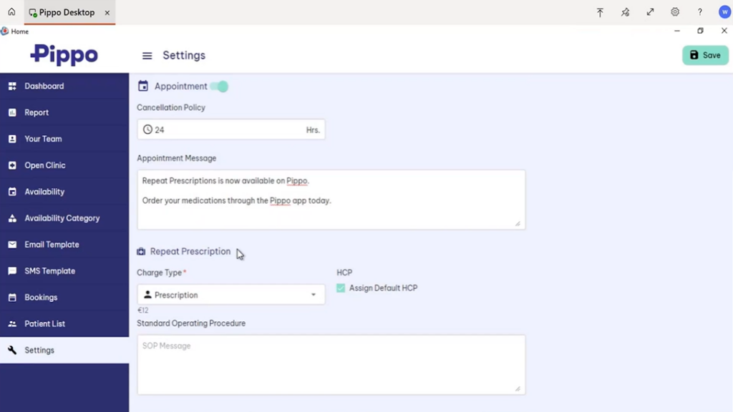Click the SMS Template chat icon
Viewport: 733px width, 412px height.
click(x=12, y=271)
